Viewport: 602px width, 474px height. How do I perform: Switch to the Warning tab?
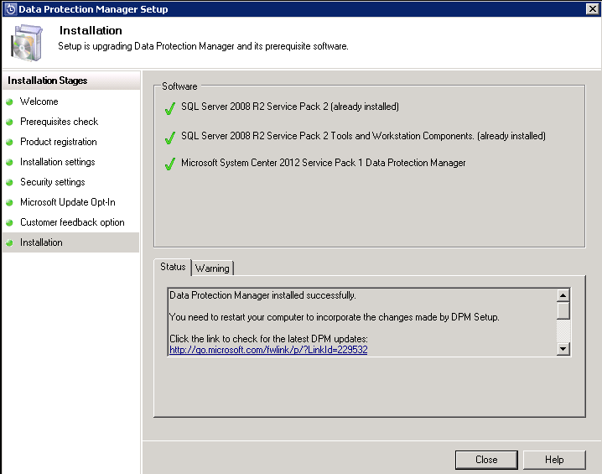pos(212,268)
